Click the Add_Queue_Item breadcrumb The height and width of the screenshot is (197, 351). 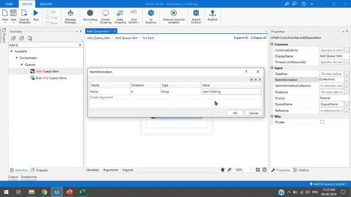pos(99,38)
